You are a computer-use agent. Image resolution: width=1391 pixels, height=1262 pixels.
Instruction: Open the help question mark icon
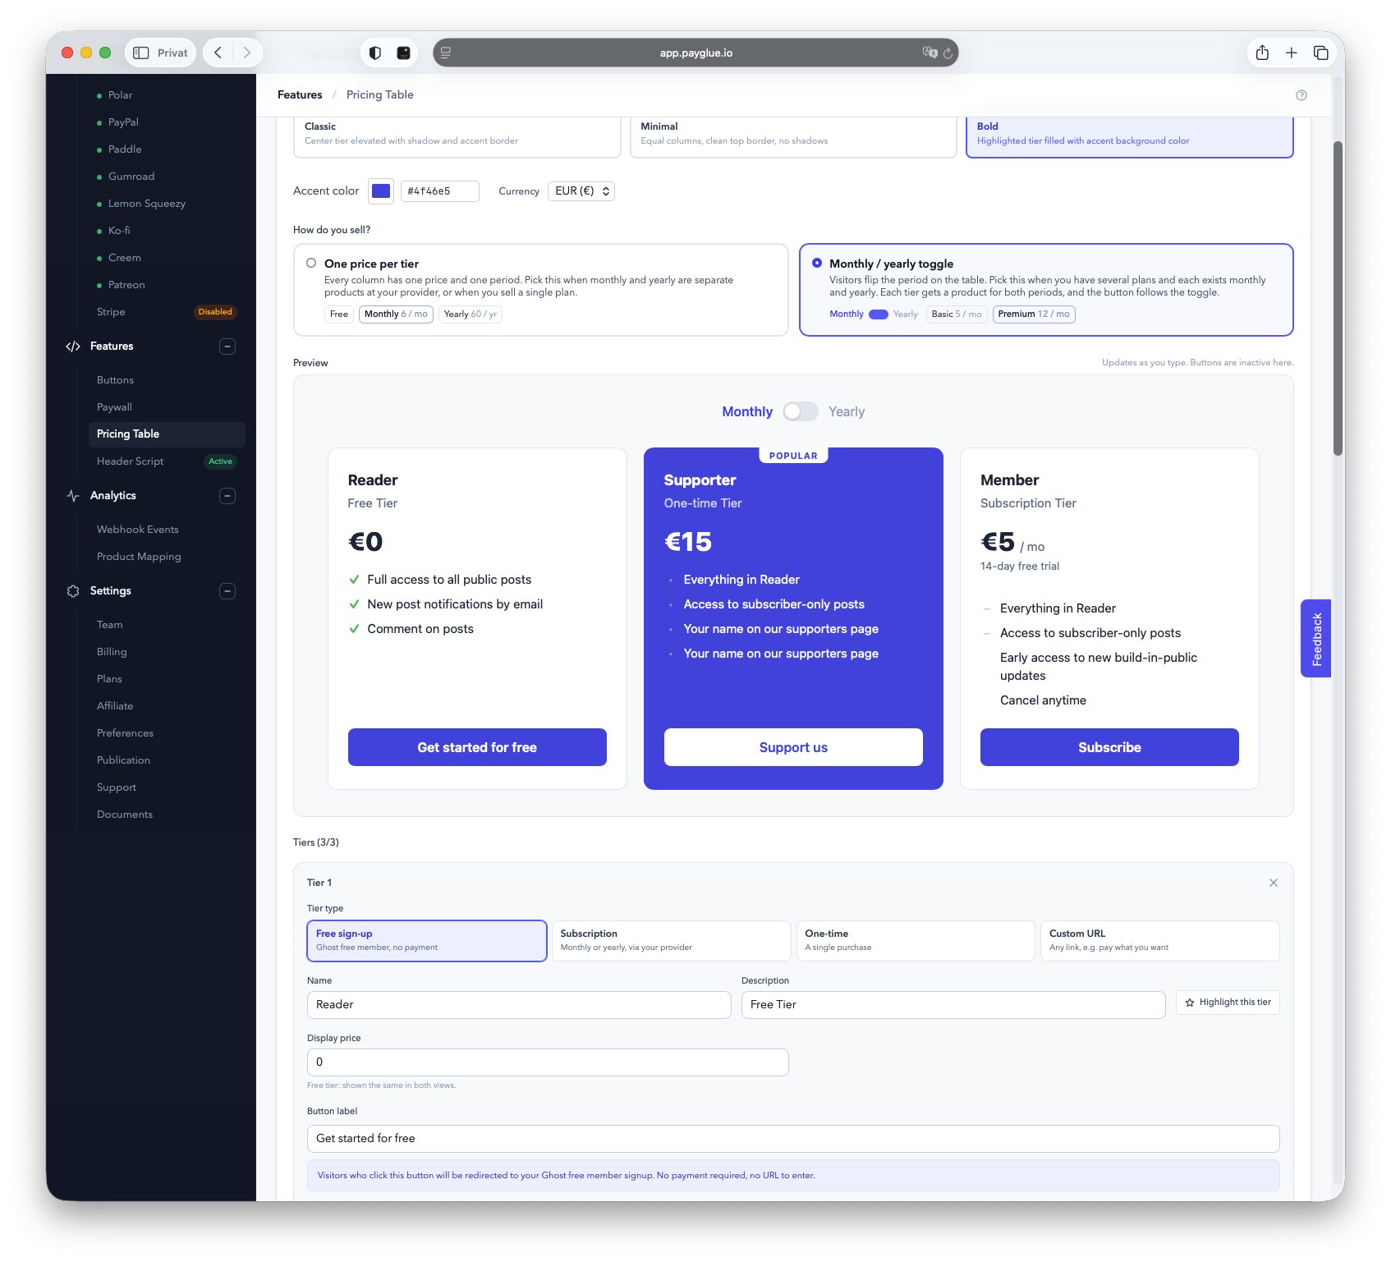[x=1301, y=95]
